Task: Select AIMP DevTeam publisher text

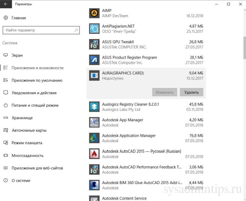Action: pyautogui.click(x=115, y=16)
